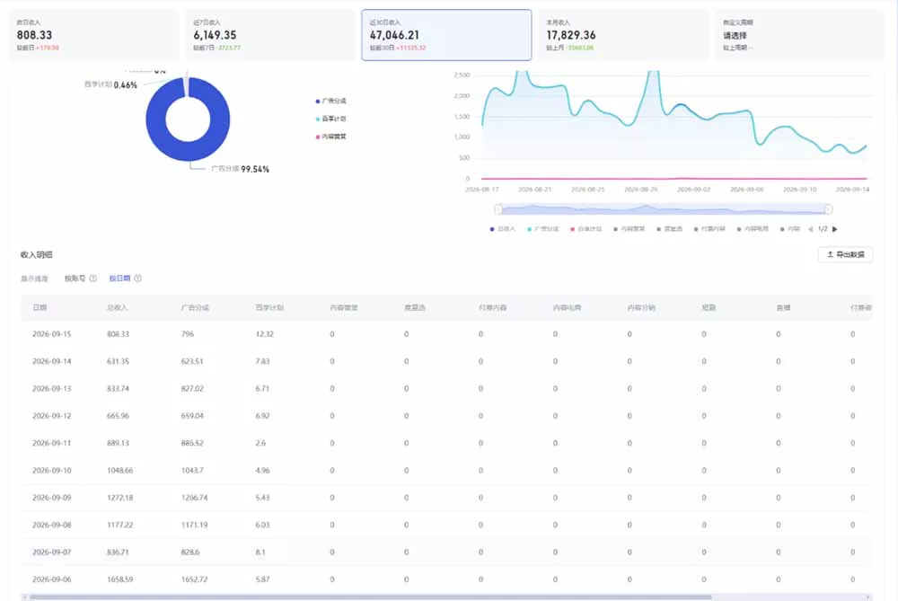Screen dimensions: 898x601
Task: Select the 近7日收入 card showing 6,149.35
Action: (269, 35)
